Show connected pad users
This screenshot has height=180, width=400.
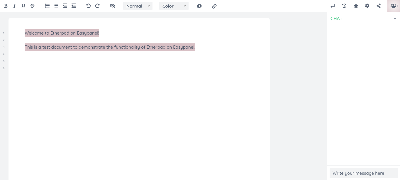click(x=393, y=6)
